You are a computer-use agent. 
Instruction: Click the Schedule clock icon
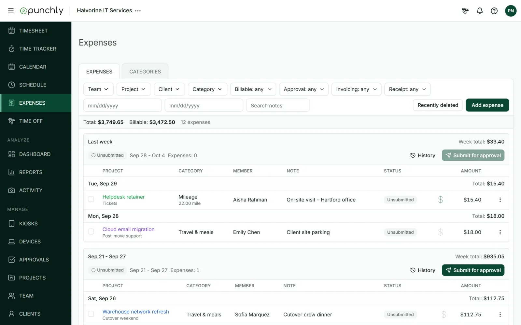click(11, 85)
